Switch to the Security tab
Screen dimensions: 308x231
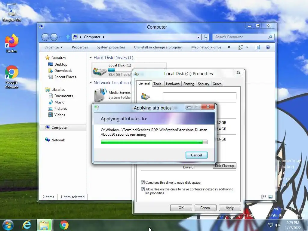[203, 84]
